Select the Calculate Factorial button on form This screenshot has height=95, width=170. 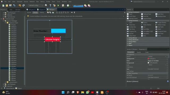(x=52, y=39)
